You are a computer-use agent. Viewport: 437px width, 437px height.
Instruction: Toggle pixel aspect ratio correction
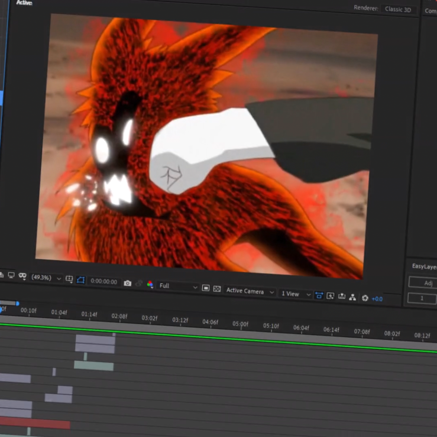coord(319,295)
